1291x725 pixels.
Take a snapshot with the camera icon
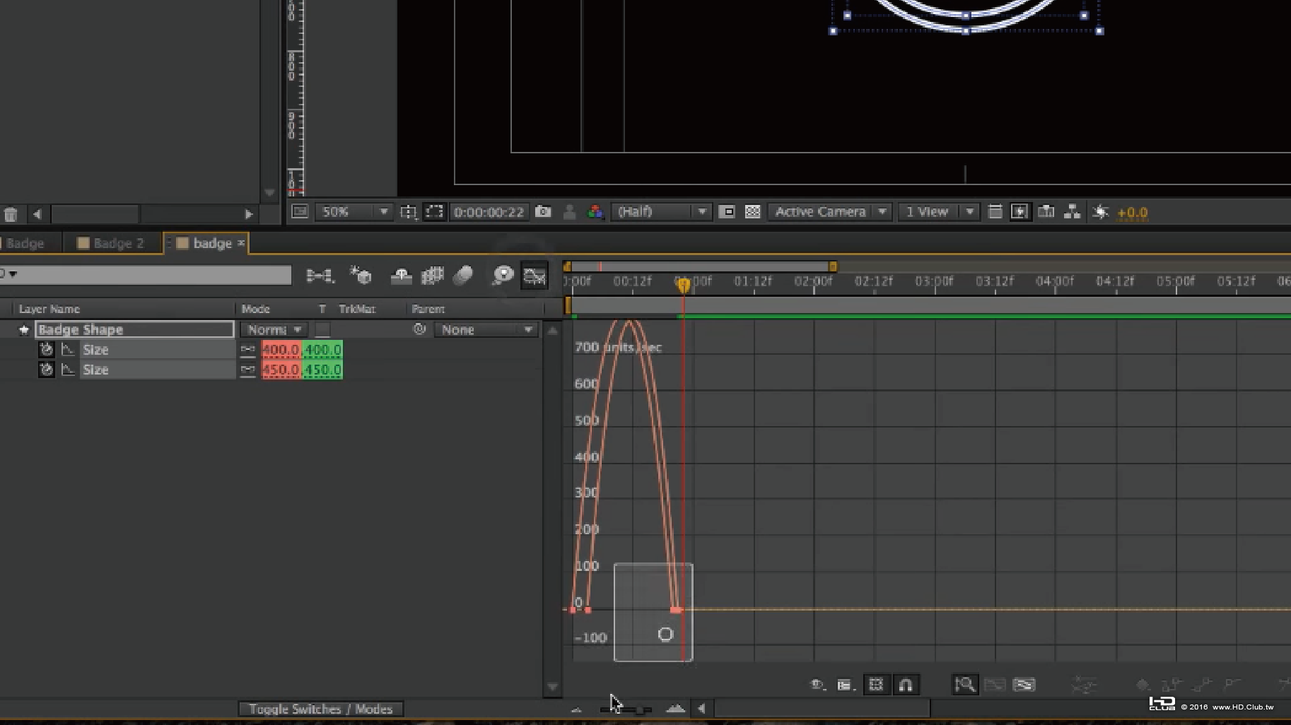pos(543,212)
